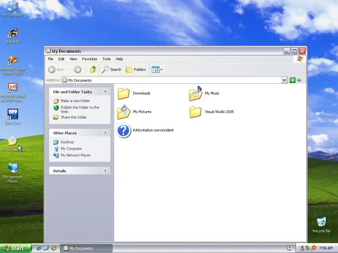Click the Windows flag logo in menu bar
The image size is (338, 253).
point(300,59)
